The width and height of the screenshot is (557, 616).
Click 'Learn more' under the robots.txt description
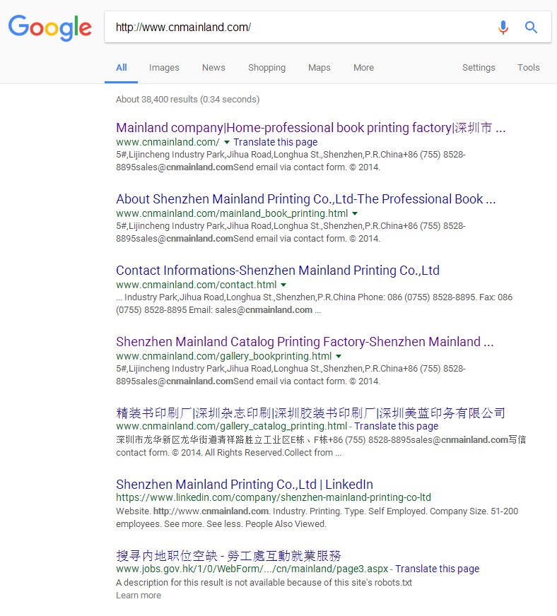[x=139, y=596]
